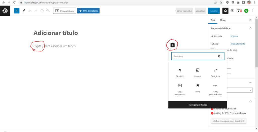Insert an Imagem block

tap(198, 73)
